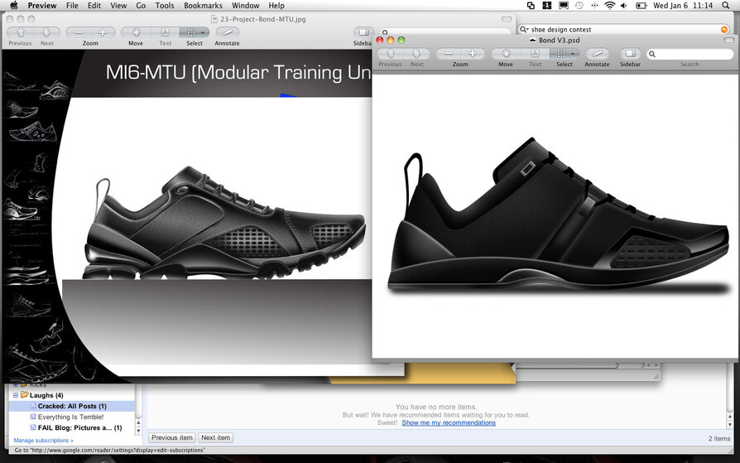Click toolbar pill button of 23-Project-Bond-MTU.jpg window
This screenshot has width=740, height=463.
(x=507, y=19)
